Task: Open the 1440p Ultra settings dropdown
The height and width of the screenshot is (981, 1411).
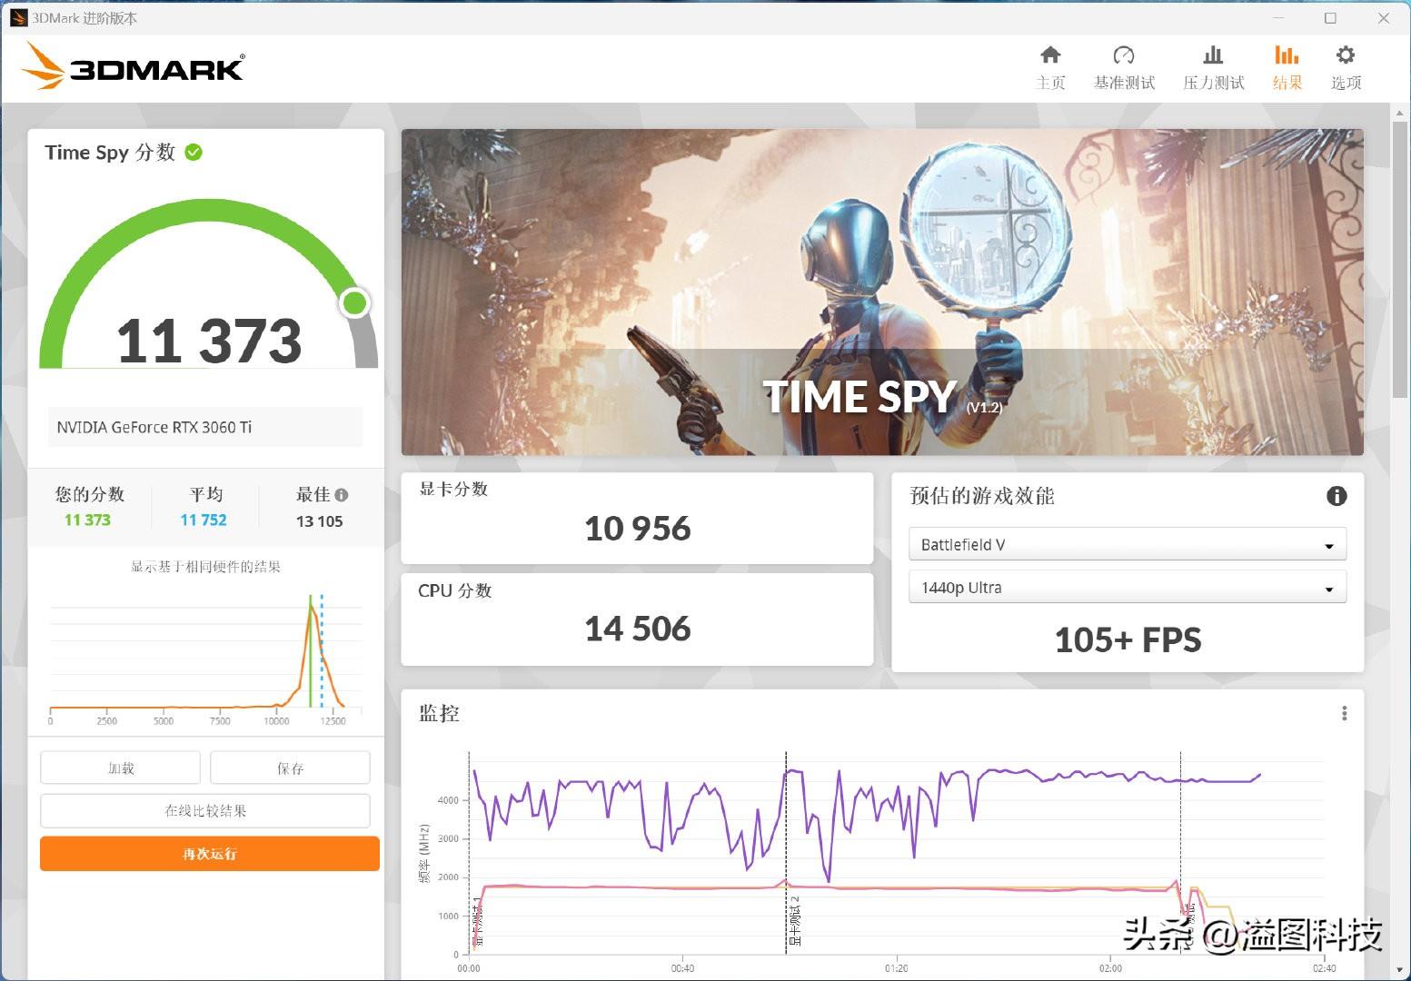Action: coord(1128,588)
